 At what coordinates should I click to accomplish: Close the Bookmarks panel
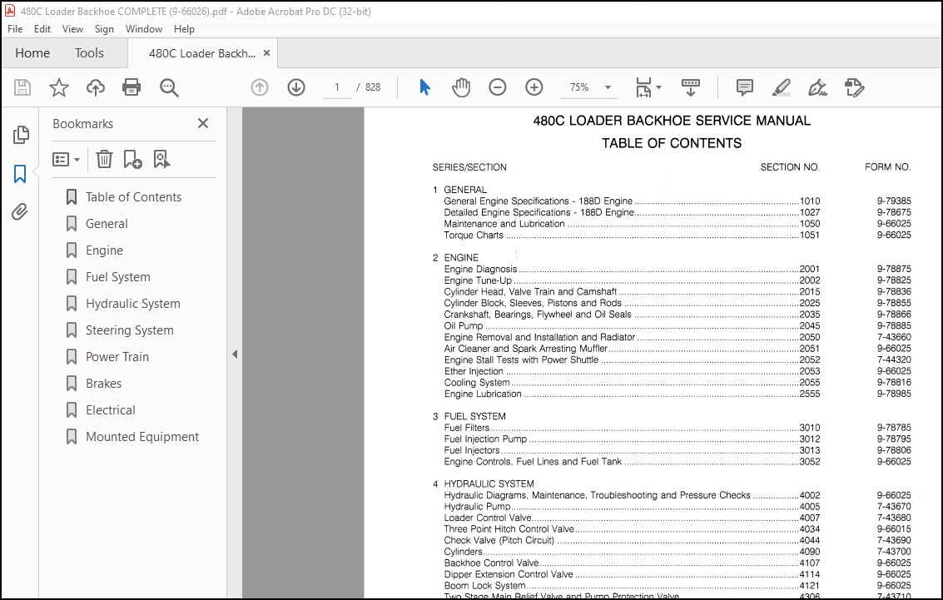point(203,123)
